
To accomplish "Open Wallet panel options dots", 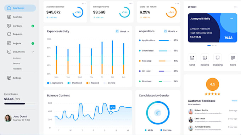I will click(x=236, y=7).
